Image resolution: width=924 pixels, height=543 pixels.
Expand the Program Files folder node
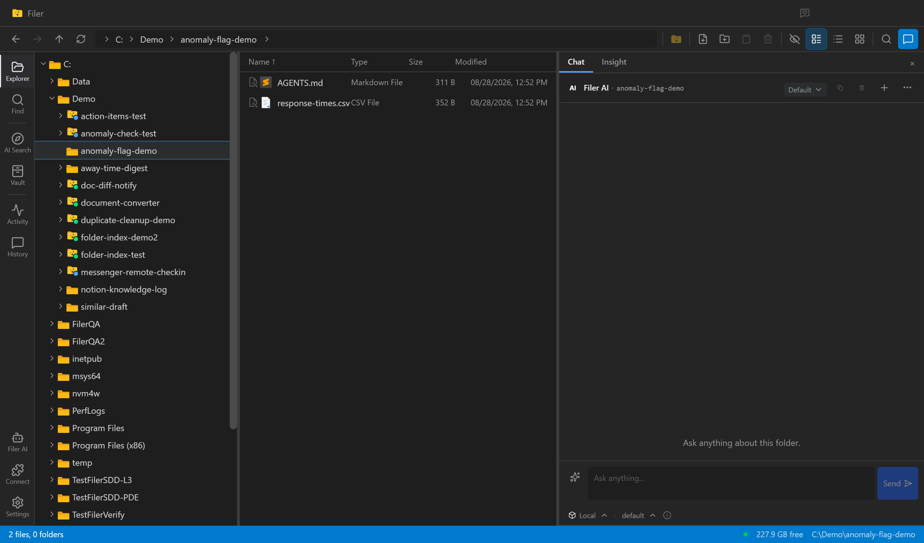pyautogui.click(x=52, y=427)
